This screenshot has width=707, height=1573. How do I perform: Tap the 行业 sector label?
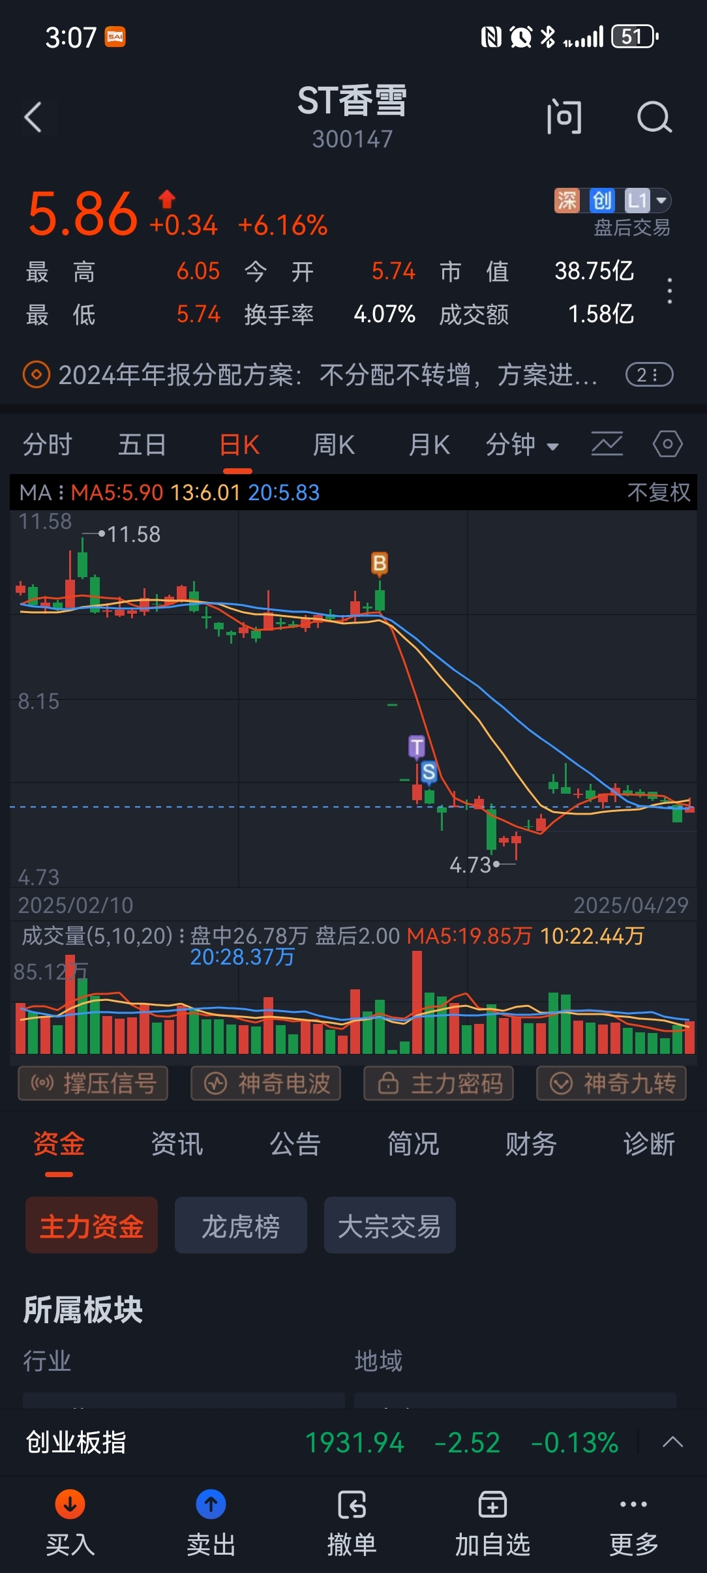tap(47, 1361)
